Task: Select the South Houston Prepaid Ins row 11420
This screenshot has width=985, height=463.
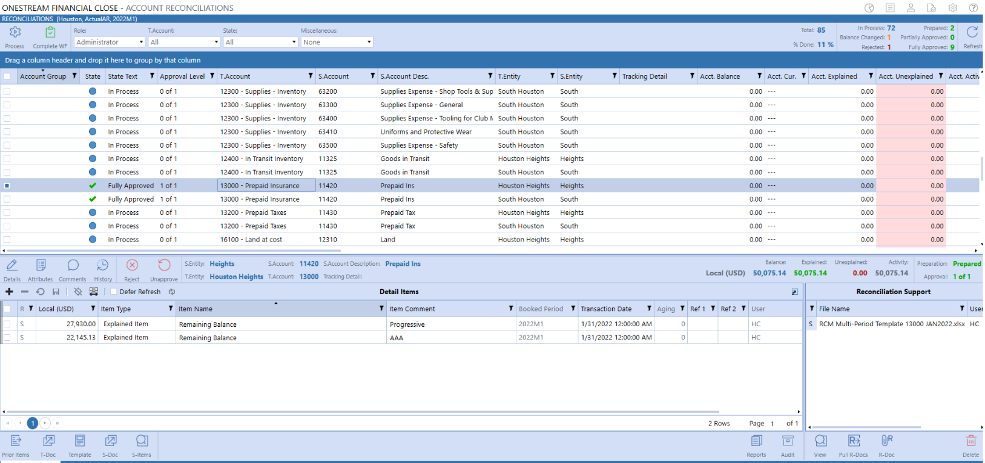Action: point(490,199)
